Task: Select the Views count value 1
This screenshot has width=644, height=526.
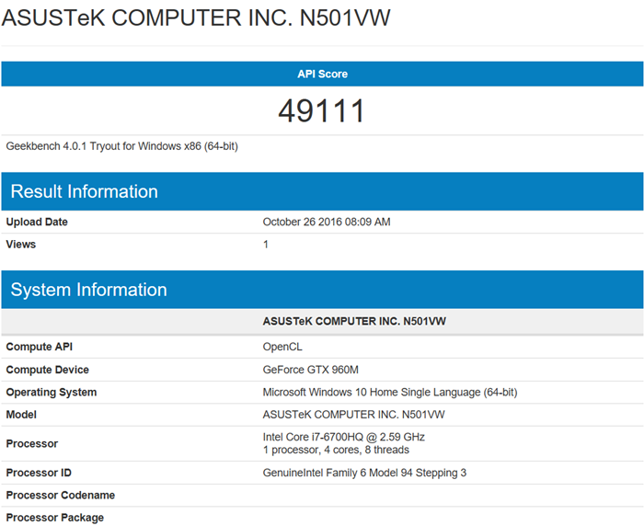Action: click(x=266, y=245)
